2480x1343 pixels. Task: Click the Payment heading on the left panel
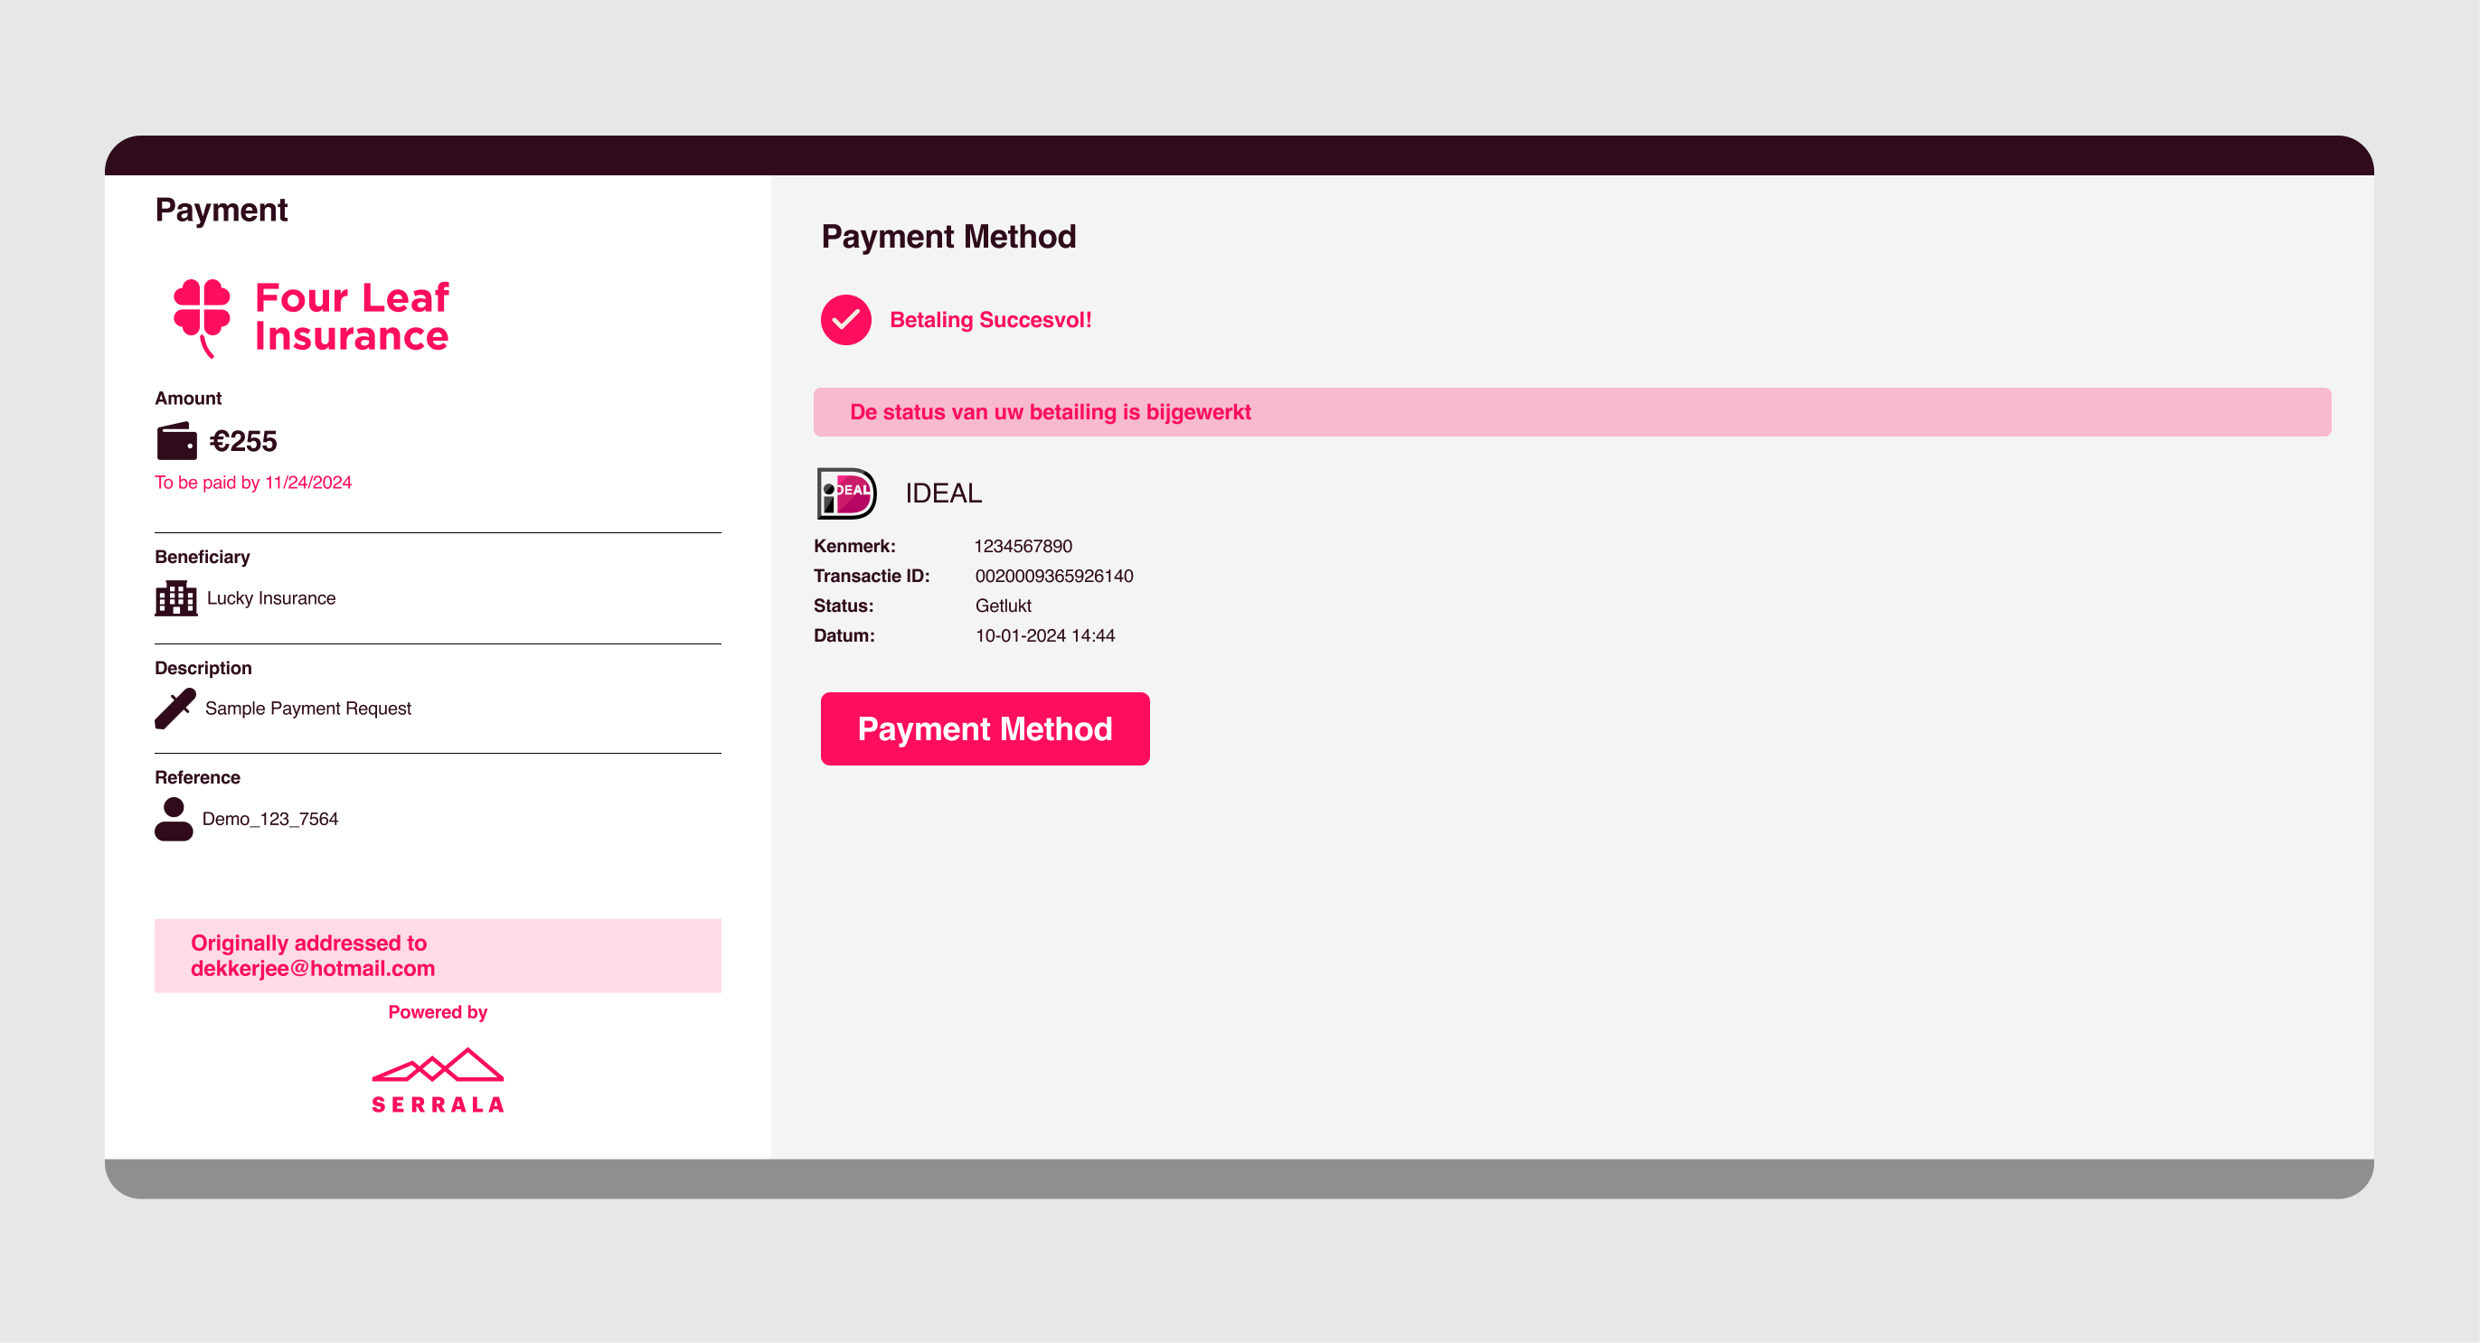coord(222,210)
